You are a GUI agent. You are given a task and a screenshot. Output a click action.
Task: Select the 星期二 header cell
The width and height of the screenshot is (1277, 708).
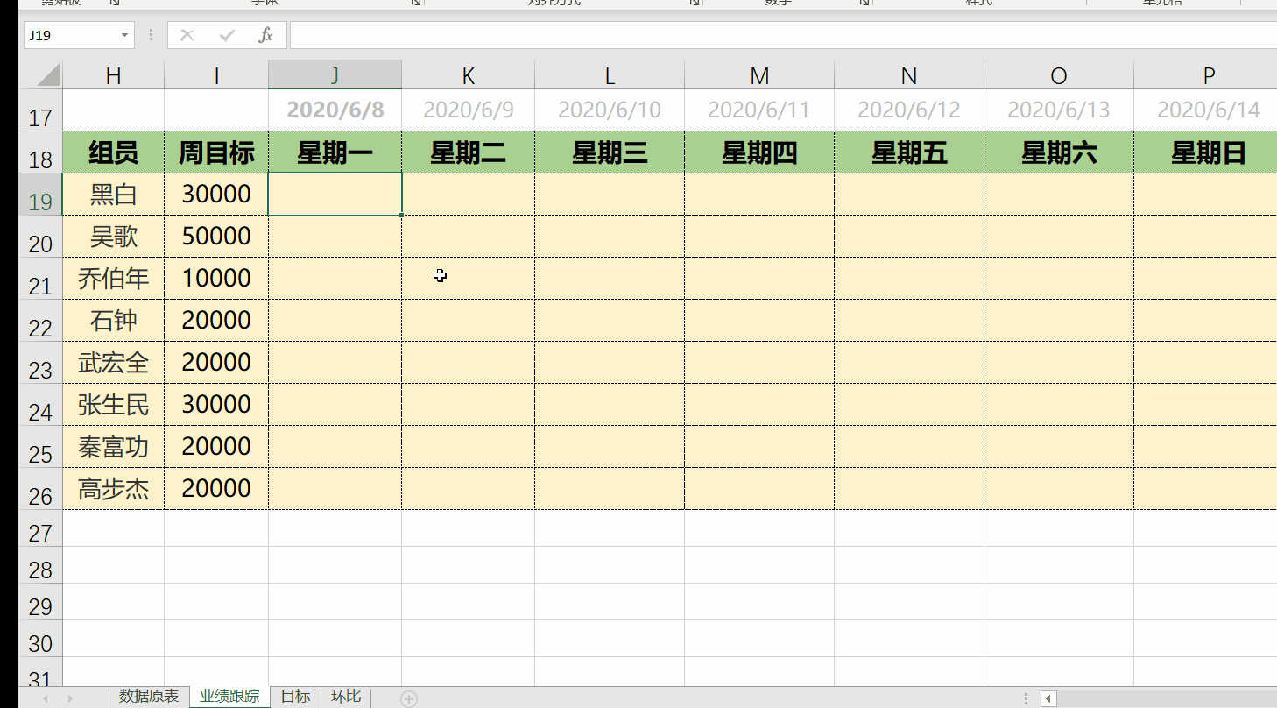[x=468, y=152]
